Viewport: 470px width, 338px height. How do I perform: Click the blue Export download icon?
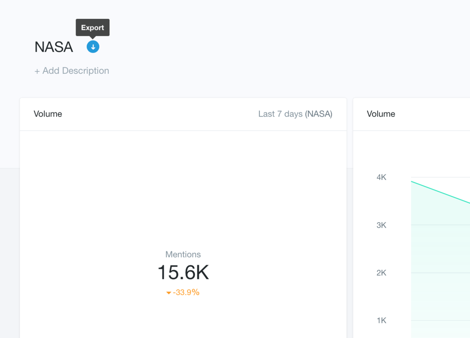coord(93,47)
